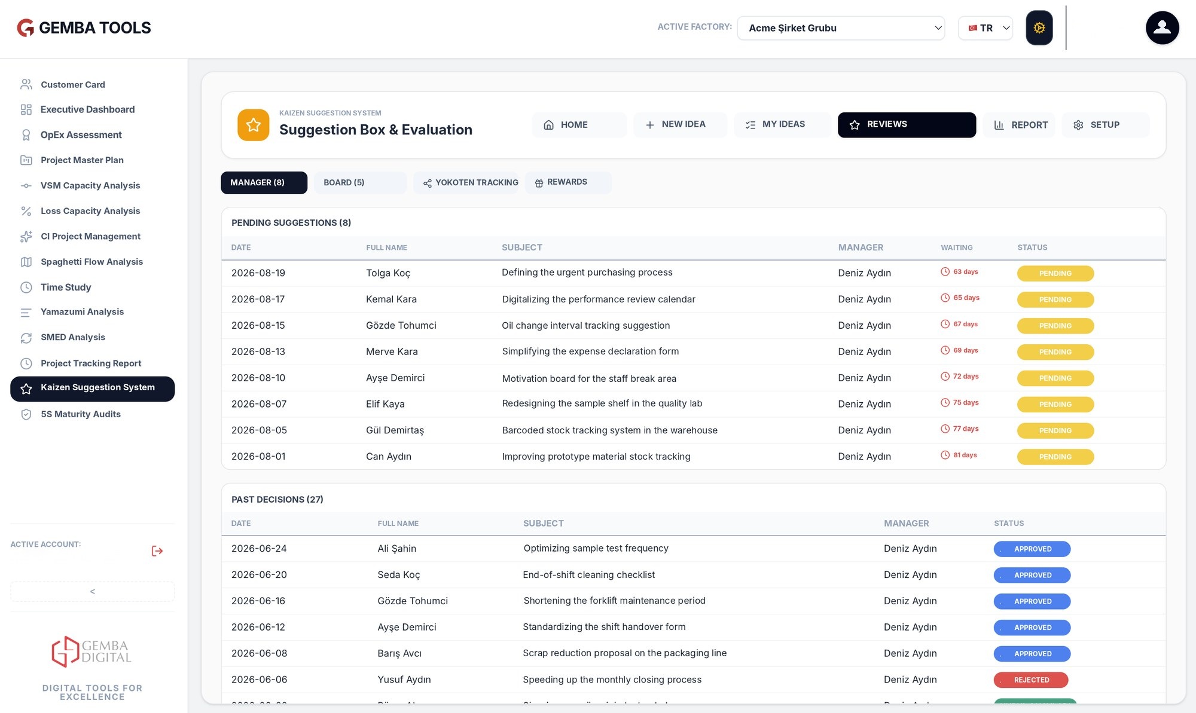Click the Time Study clock icon
Image resolution: width=1196 pixels, height=713 pixels.
(x=26, y=287)
